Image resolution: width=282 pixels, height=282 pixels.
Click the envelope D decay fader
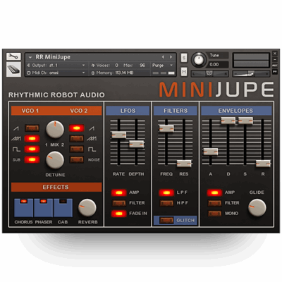[x=228, y=121]
